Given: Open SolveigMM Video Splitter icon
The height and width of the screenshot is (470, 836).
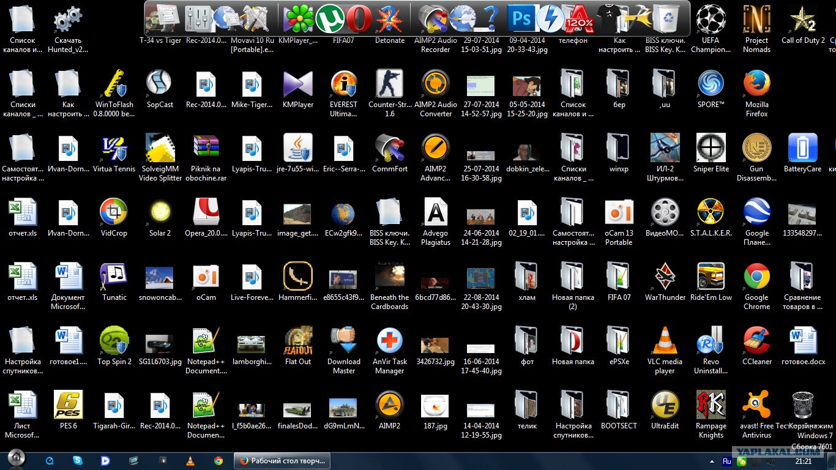Looking at the screenshot, I should tap(160, 158).
